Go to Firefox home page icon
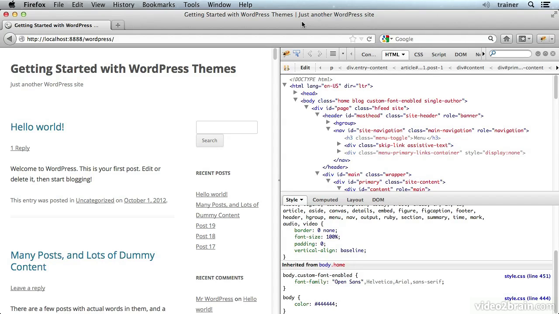 507,39
